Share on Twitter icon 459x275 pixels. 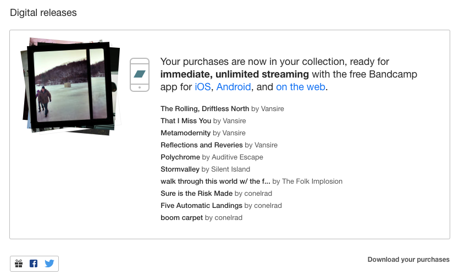(49, 263)
